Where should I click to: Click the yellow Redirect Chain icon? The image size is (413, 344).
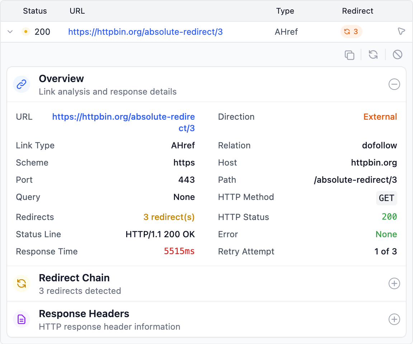(22, 284)
